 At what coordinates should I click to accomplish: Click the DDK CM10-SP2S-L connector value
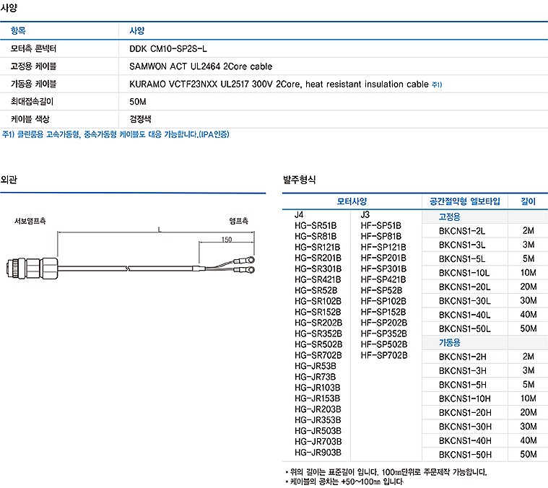click(x=168, y=49)
